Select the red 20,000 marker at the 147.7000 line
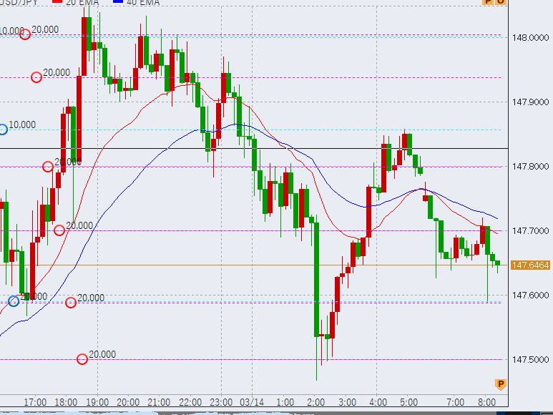The width and height of the screenshot is (553, 415). click(59, 230)
